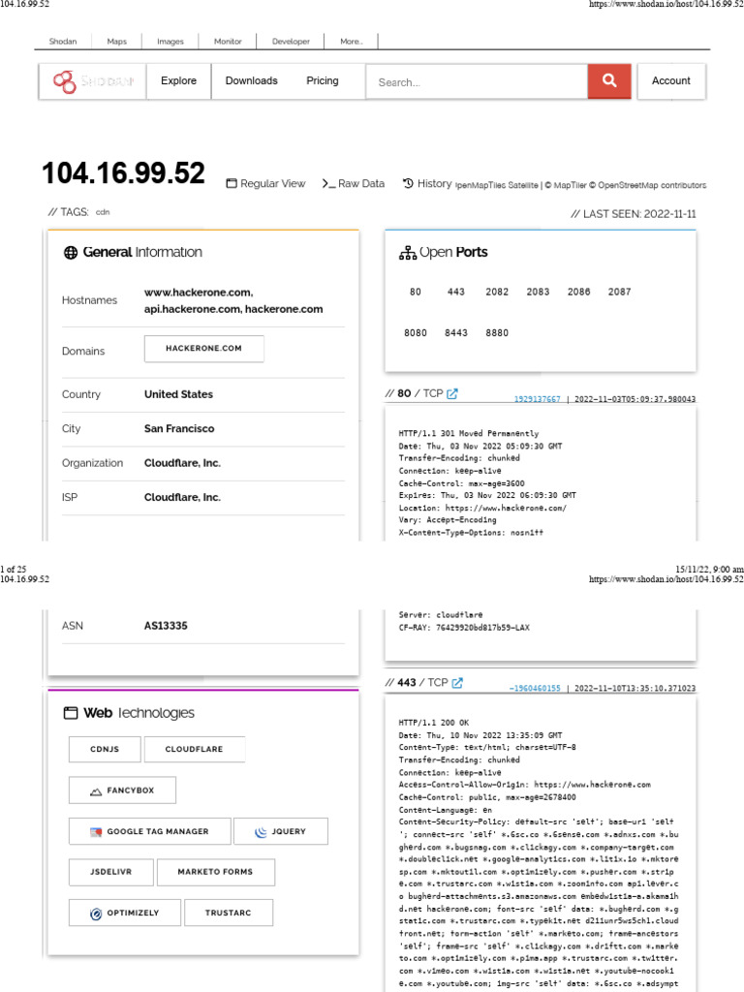Switch to the Maps tab
744x992 pixels.
point(117,42)
